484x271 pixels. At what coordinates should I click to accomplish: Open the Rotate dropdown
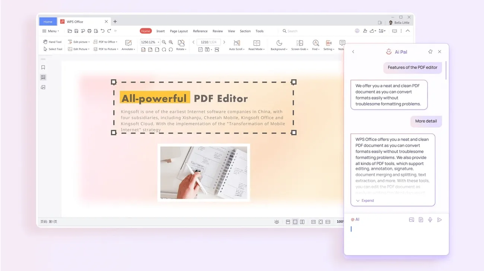click(x=181, y=45)
